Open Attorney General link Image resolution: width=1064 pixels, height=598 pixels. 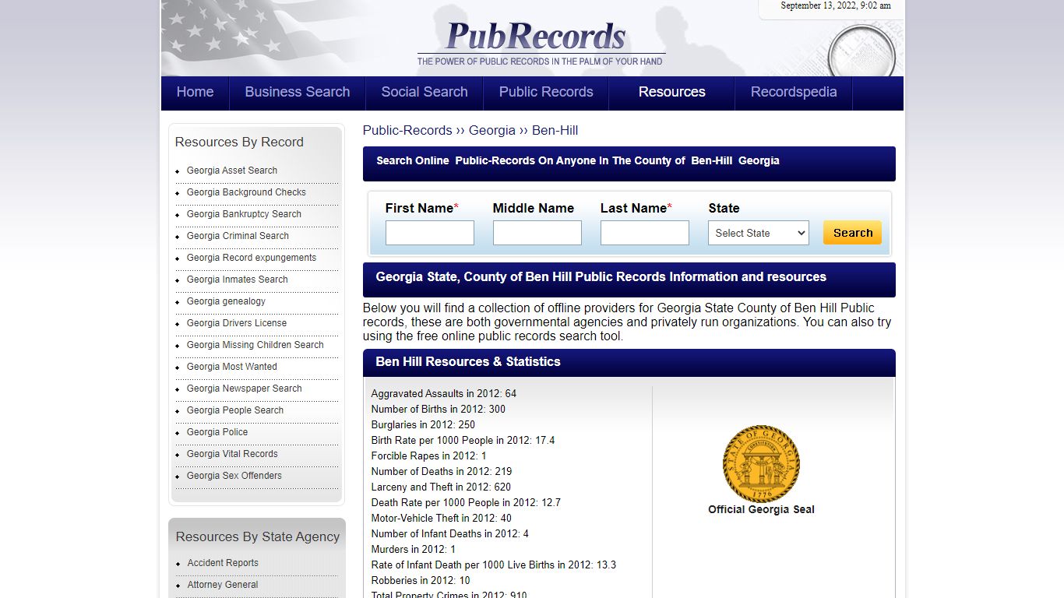[x=223, y=585]
